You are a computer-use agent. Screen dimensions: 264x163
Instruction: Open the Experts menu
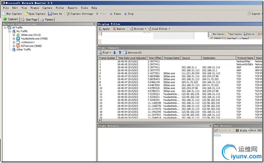coord(73,8)
